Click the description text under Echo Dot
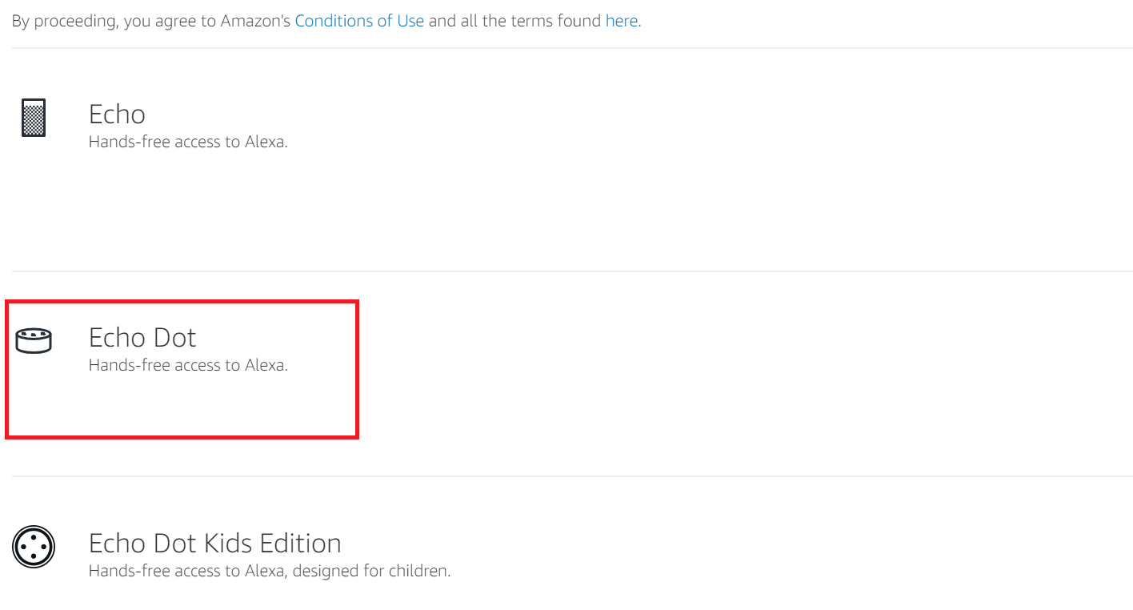The height and width of the screenshot is (610, 1133). click(188, 366)
